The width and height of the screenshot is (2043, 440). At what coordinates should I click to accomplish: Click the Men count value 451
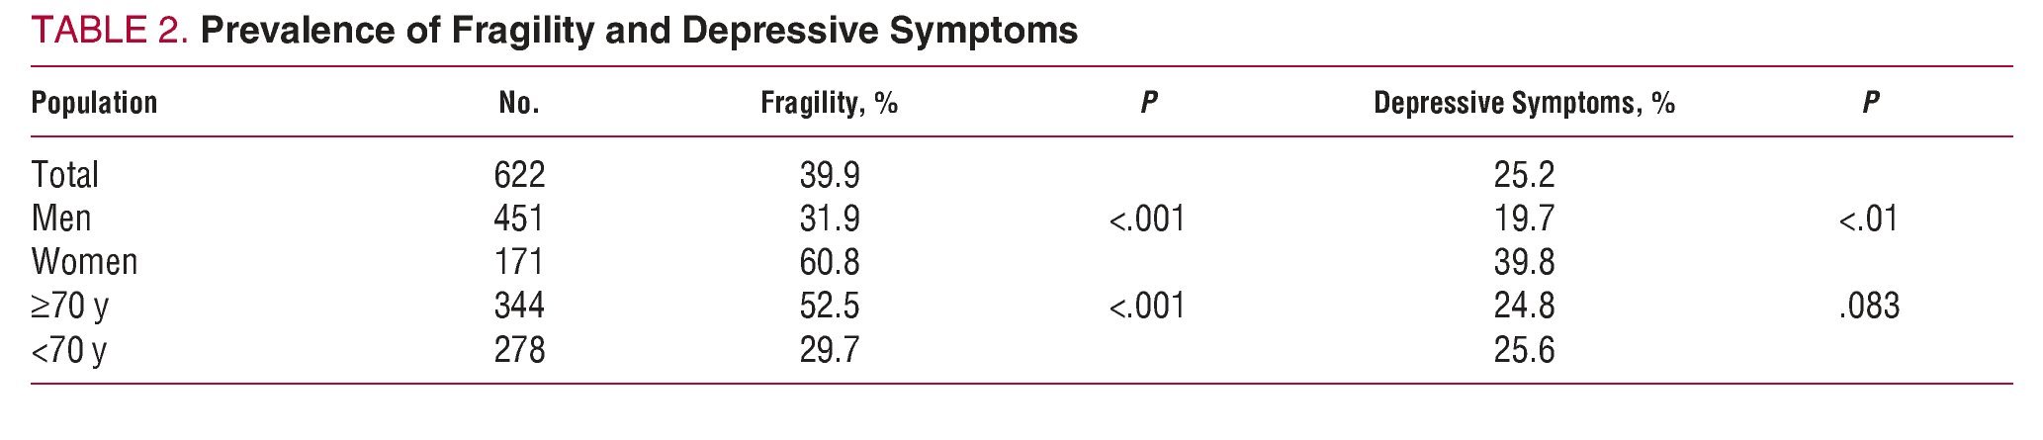[x=519, y=219]
